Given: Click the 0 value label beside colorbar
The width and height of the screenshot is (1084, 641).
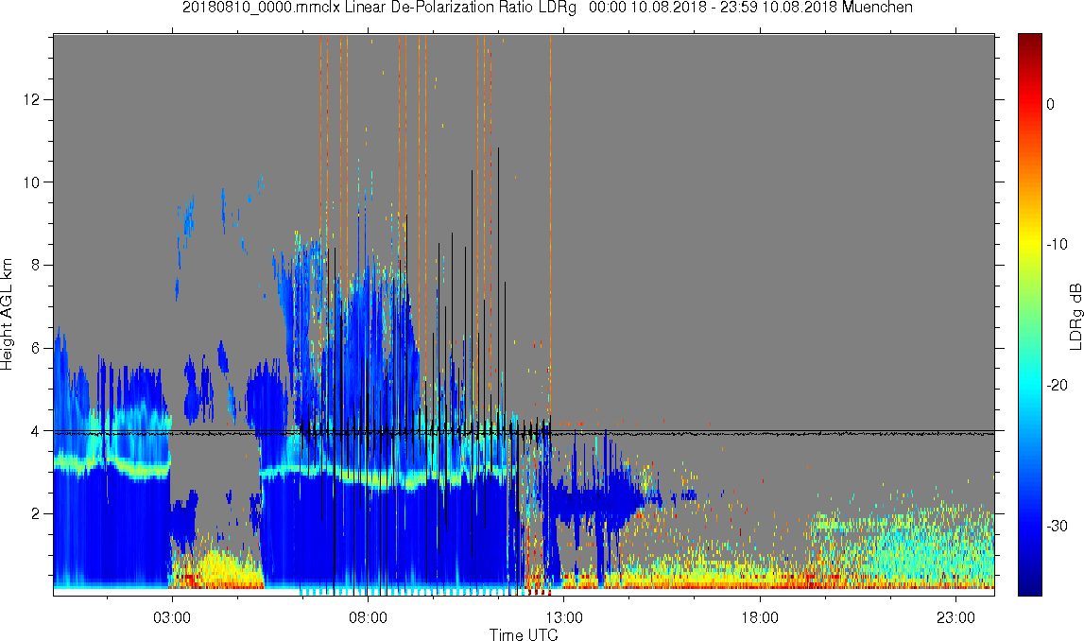Looking at the screenshot, I should (1050, 104).
